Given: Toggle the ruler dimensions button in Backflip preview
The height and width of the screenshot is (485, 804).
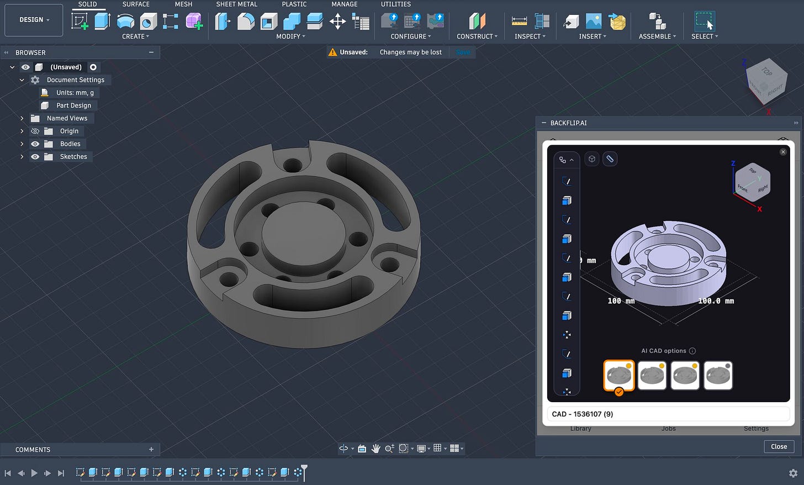Looking at the screenshot, I should pyautogui.click(x=610, y=159).
